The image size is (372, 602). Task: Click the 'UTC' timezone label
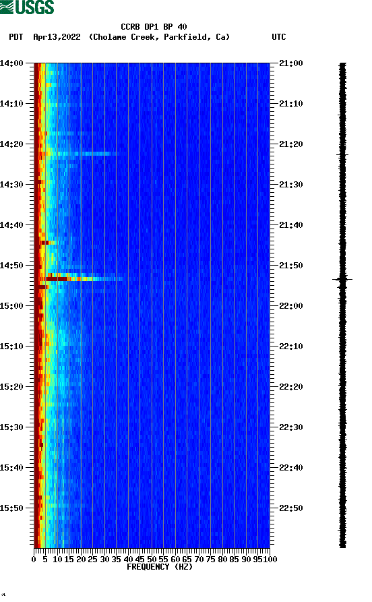coord(279,37)
